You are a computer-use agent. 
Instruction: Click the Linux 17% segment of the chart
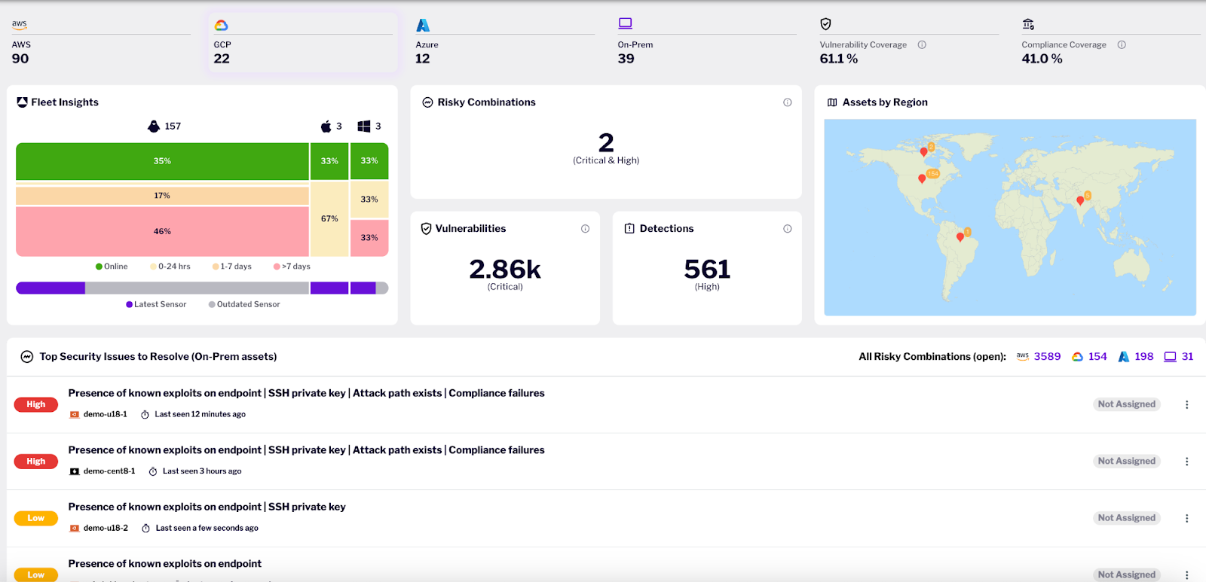(x=162, y=196)
